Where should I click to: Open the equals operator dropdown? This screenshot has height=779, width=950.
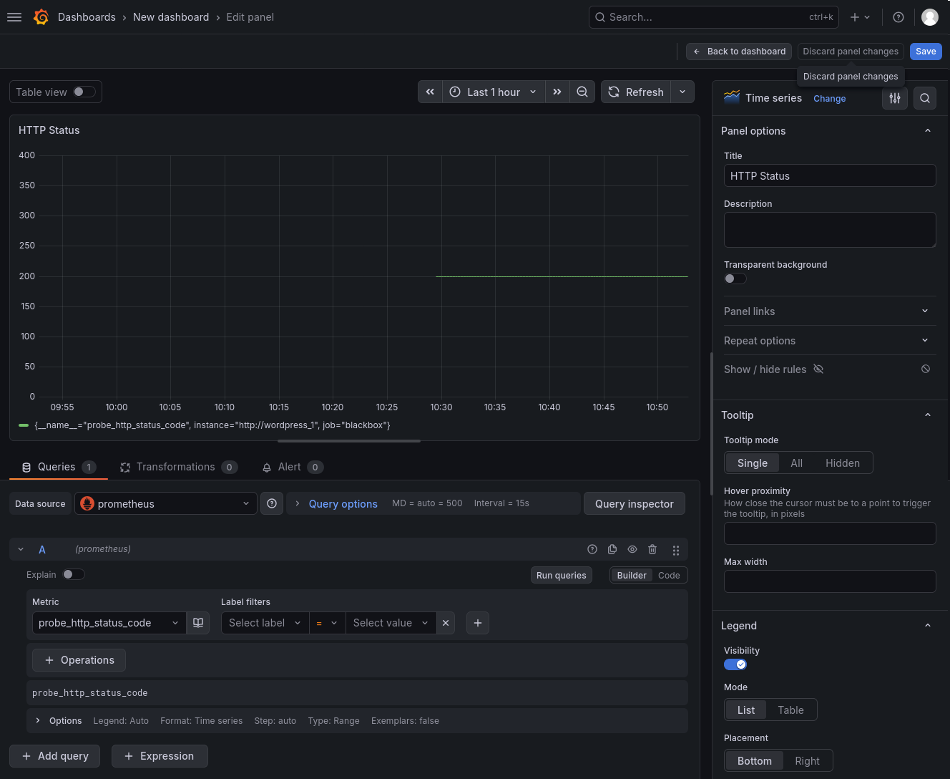point(327,623)
